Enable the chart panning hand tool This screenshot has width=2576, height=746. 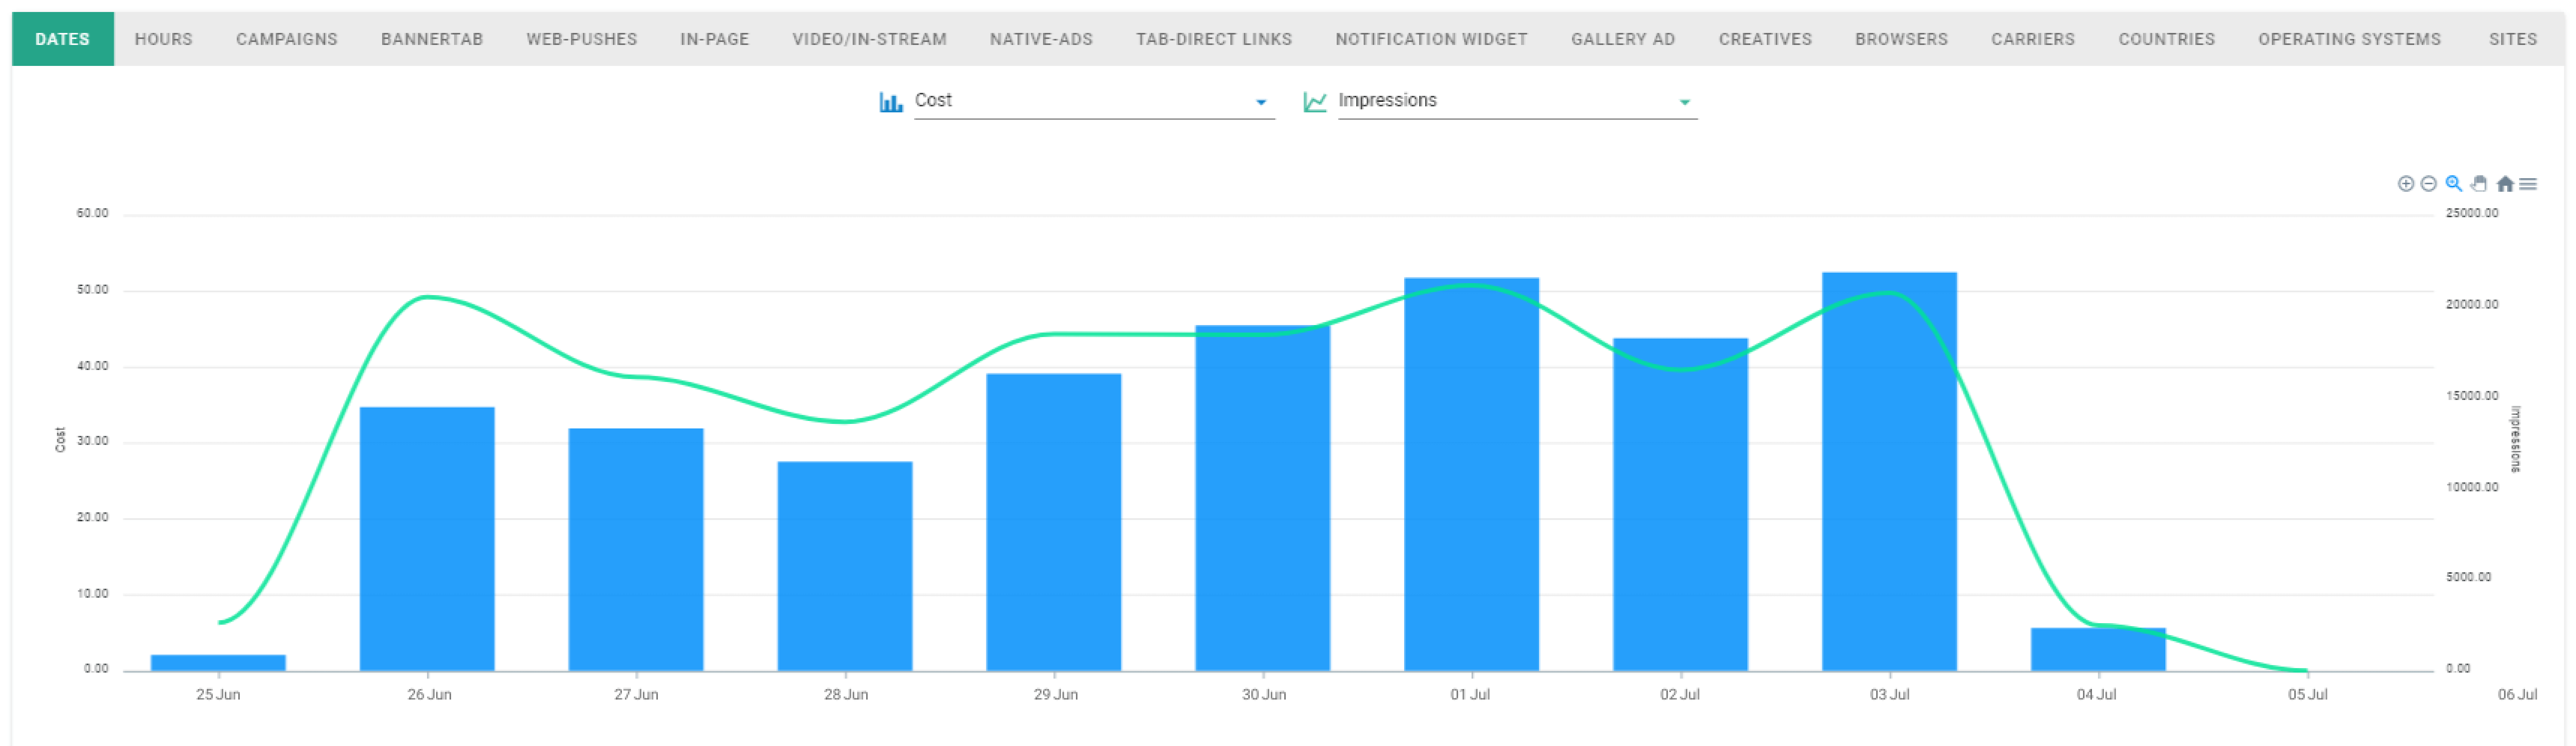[2478, 184]
